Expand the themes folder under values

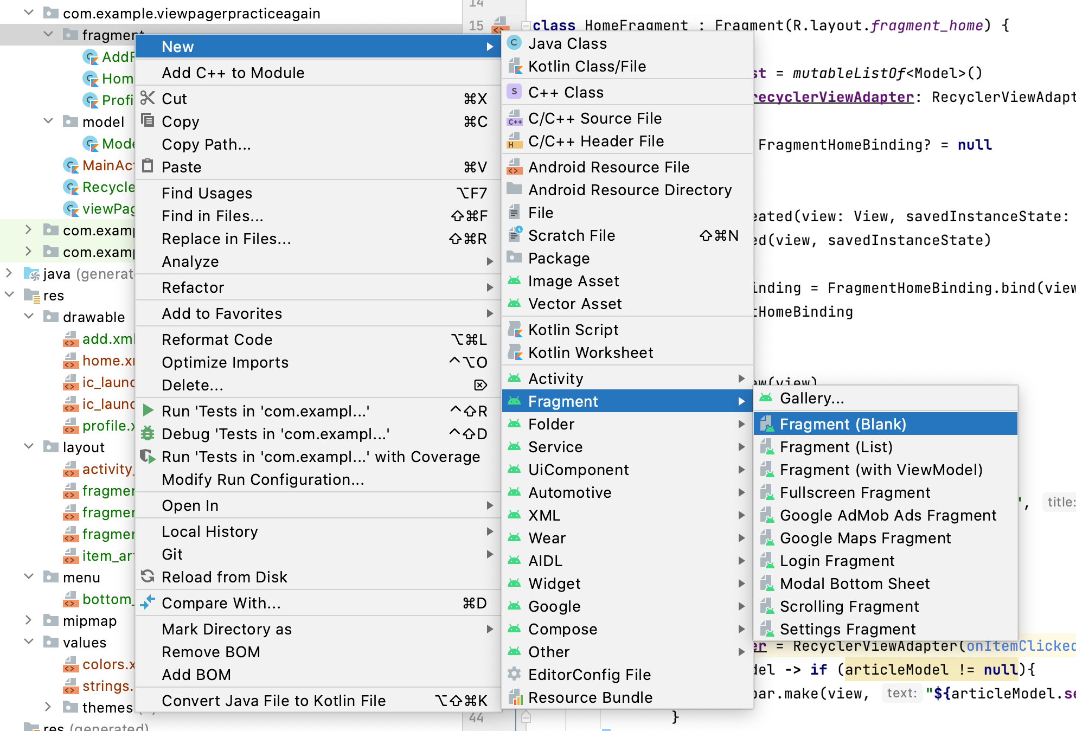[49, 707]
